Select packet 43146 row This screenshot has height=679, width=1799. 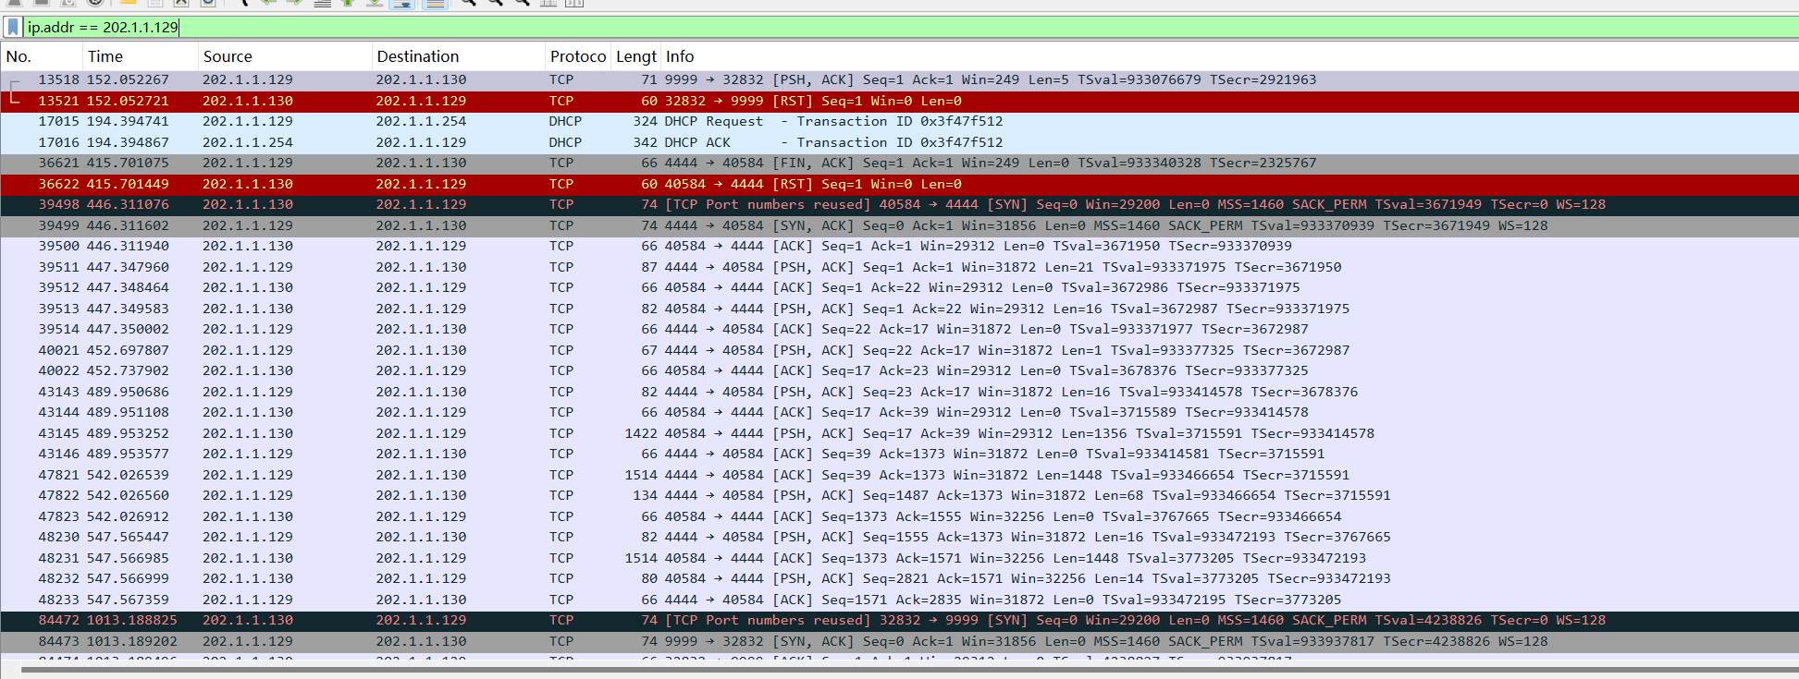(899, 454)
